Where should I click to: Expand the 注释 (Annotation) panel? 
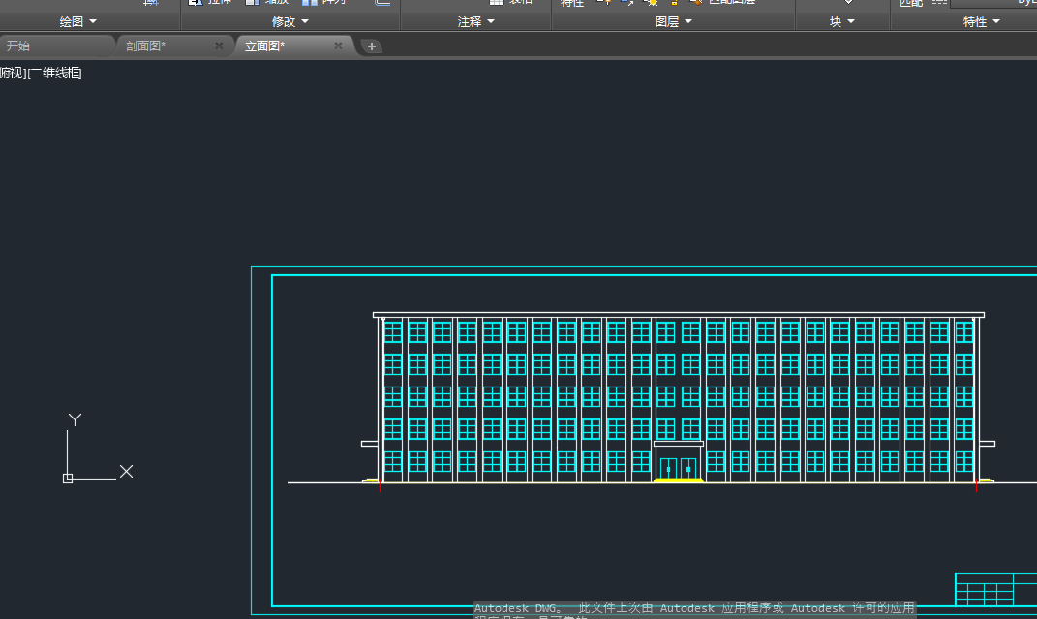click(x=475, y=21)
